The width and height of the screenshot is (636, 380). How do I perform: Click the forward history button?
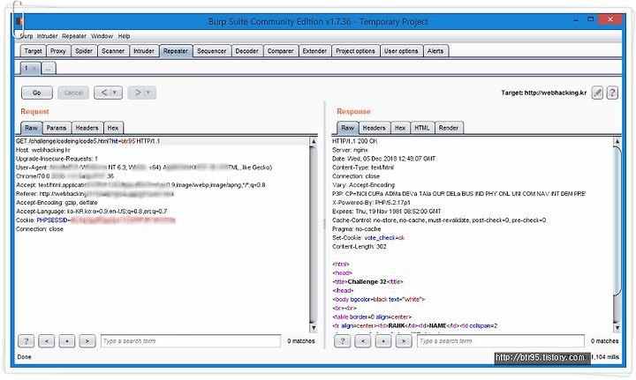point(137,93)
